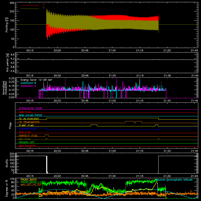Image resolution: width=201 pixels, height=201 pixels.
Task: Click the first FLARE_FLAG pulse near 20:50
Action: [x=94, y=125]
